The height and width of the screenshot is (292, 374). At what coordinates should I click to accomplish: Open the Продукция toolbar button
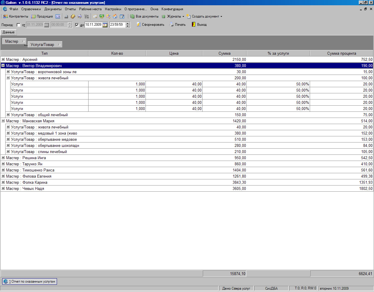click(42, 16)
